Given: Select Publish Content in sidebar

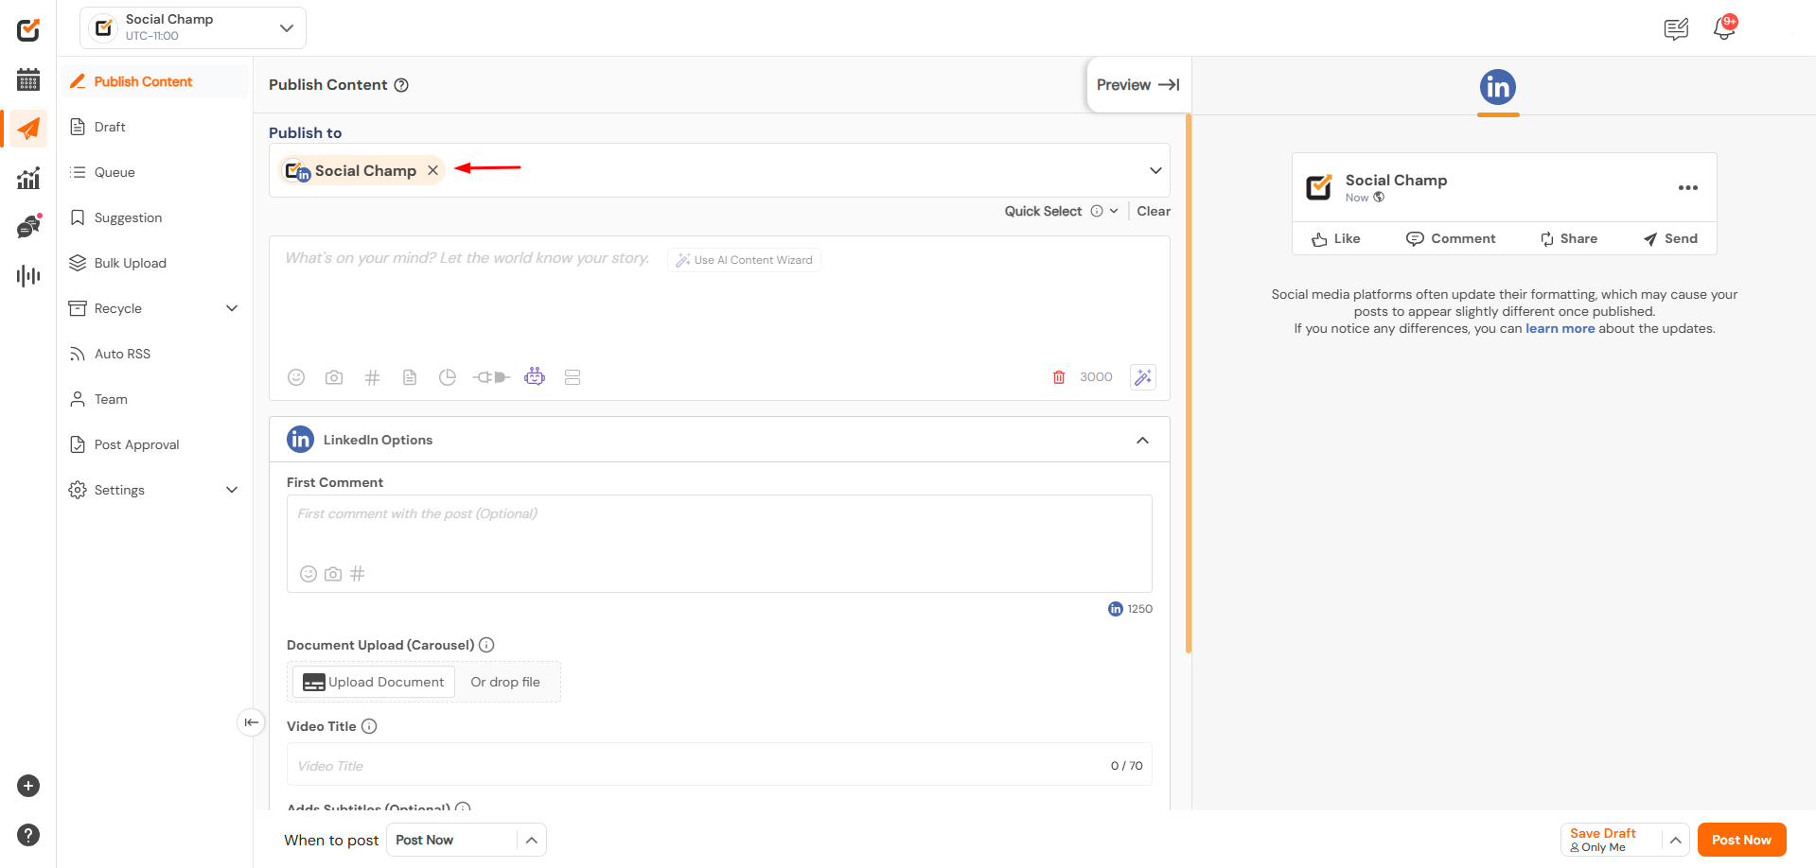Looking at the screenshot, I should point(155,81).
